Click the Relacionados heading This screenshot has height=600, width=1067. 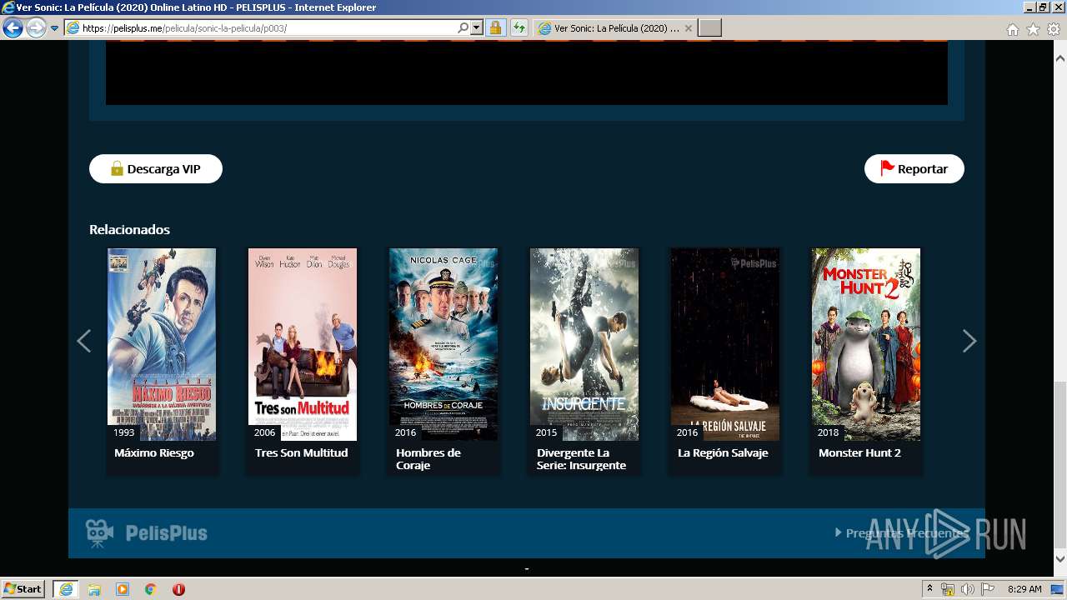129,229
